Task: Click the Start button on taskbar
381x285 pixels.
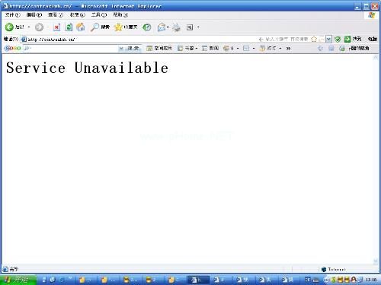Action: (18, 280)
